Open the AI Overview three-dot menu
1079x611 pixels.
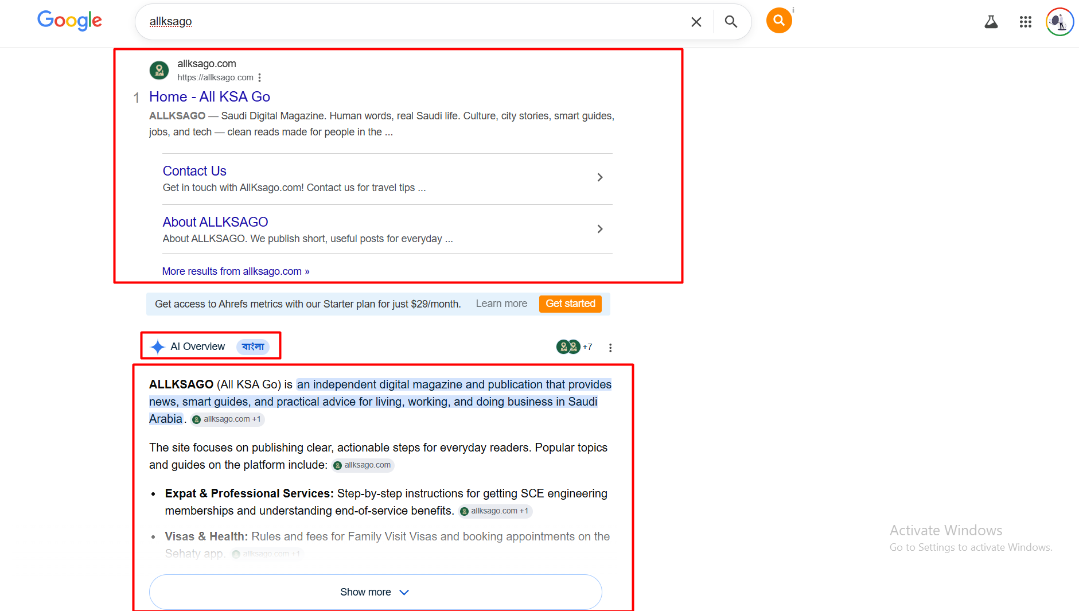(610, 348)
